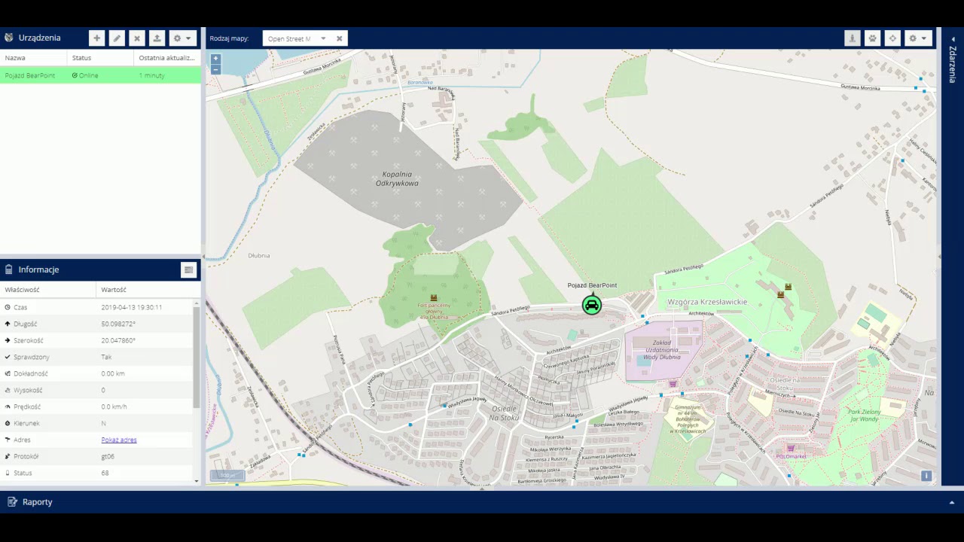Click the Kierunek property row
This screenshot has width=964, height=542.
(96, 423)
